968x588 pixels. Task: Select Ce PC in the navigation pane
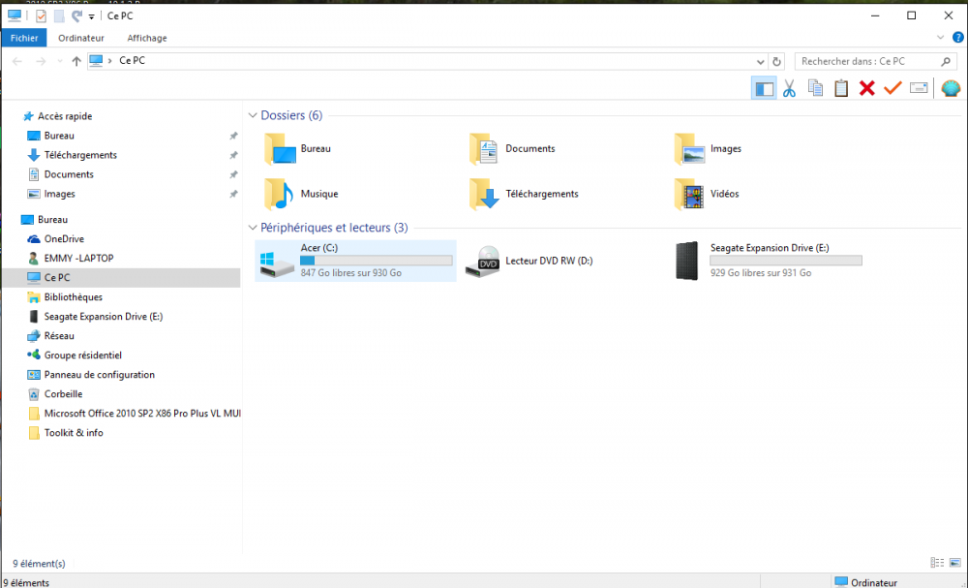tap(57, 277)
